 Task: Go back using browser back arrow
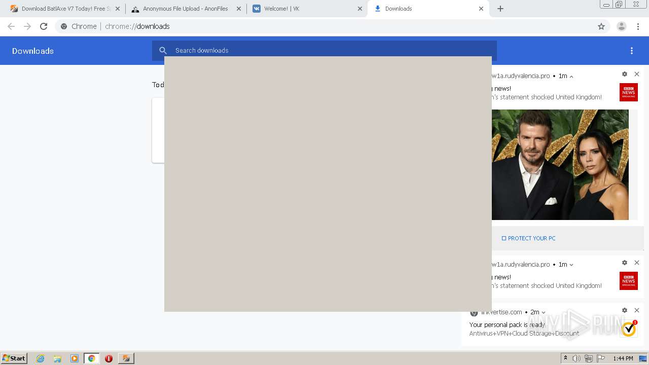(x=11, y=26)
